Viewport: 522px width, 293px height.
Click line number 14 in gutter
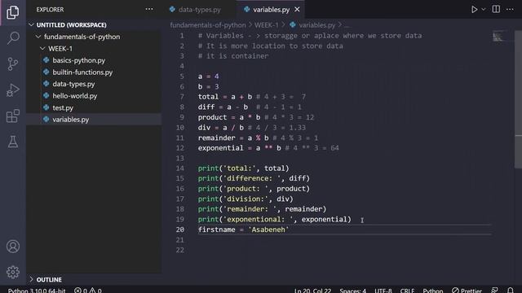click(x=179, y=168)
